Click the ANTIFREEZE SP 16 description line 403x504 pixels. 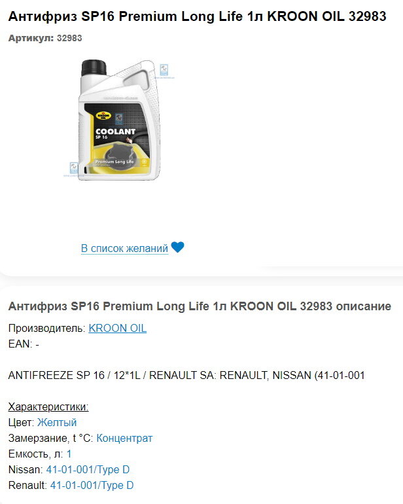click(x=186, y=375)
